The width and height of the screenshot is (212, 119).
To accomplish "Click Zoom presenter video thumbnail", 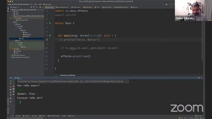I will pos(193,10).
